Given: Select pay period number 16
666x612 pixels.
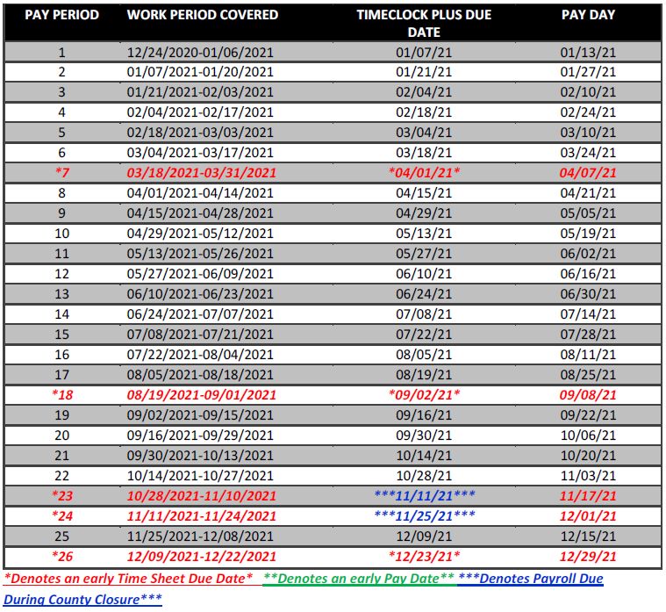Looking at the screenshot, I should 62,355.
